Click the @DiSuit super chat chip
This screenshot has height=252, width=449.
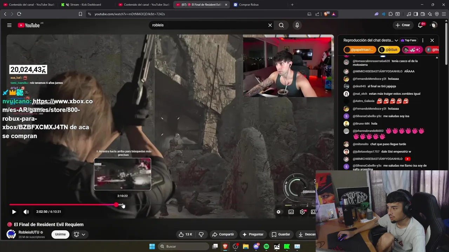tap(390, 50)
